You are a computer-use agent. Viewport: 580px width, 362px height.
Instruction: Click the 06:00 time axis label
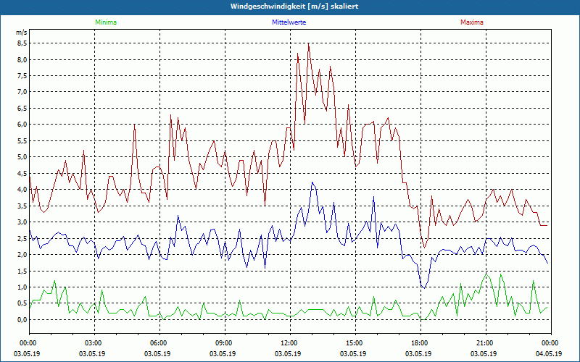(159, 343)
